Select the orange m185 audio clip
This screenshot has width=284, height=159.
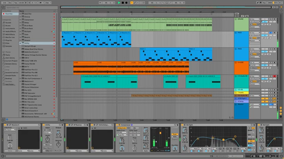pos(131,68)
